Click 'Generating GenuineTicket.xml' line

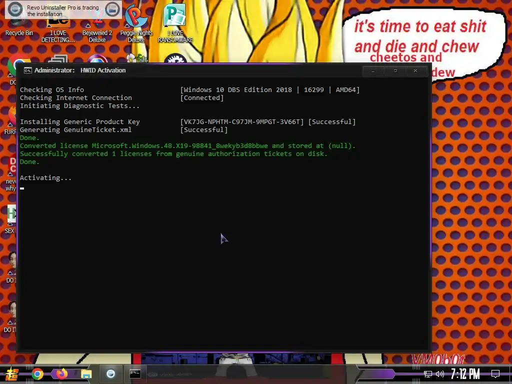point(76,129)
